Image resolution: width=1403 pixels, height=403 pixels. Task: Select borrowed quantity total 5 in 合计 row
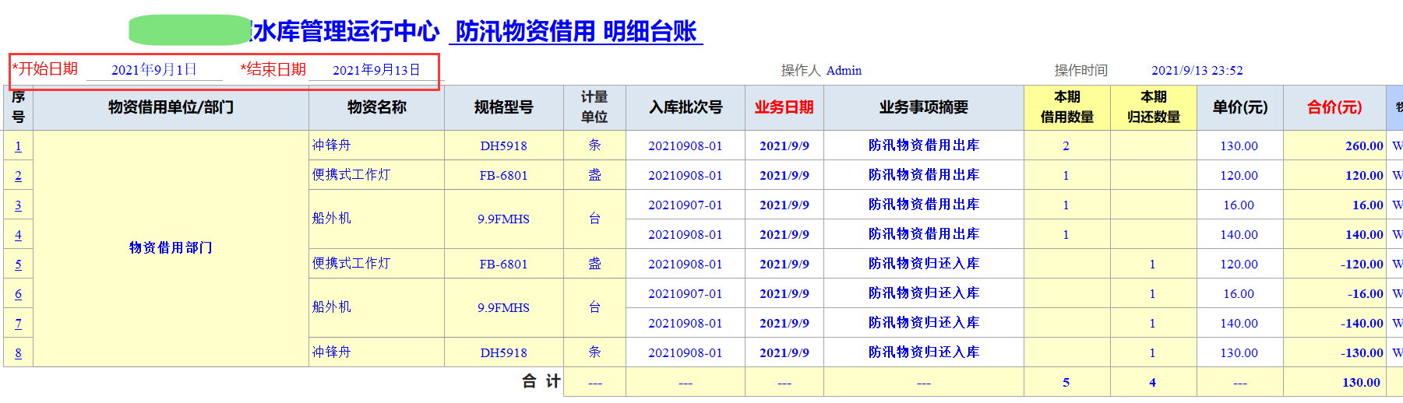click(x=1066, y=383)
